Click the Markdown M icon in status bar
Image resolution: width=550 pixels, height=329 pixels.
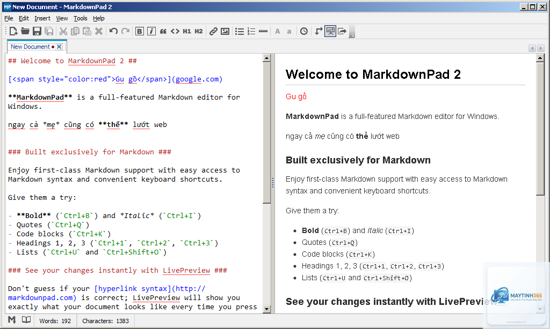12,319
